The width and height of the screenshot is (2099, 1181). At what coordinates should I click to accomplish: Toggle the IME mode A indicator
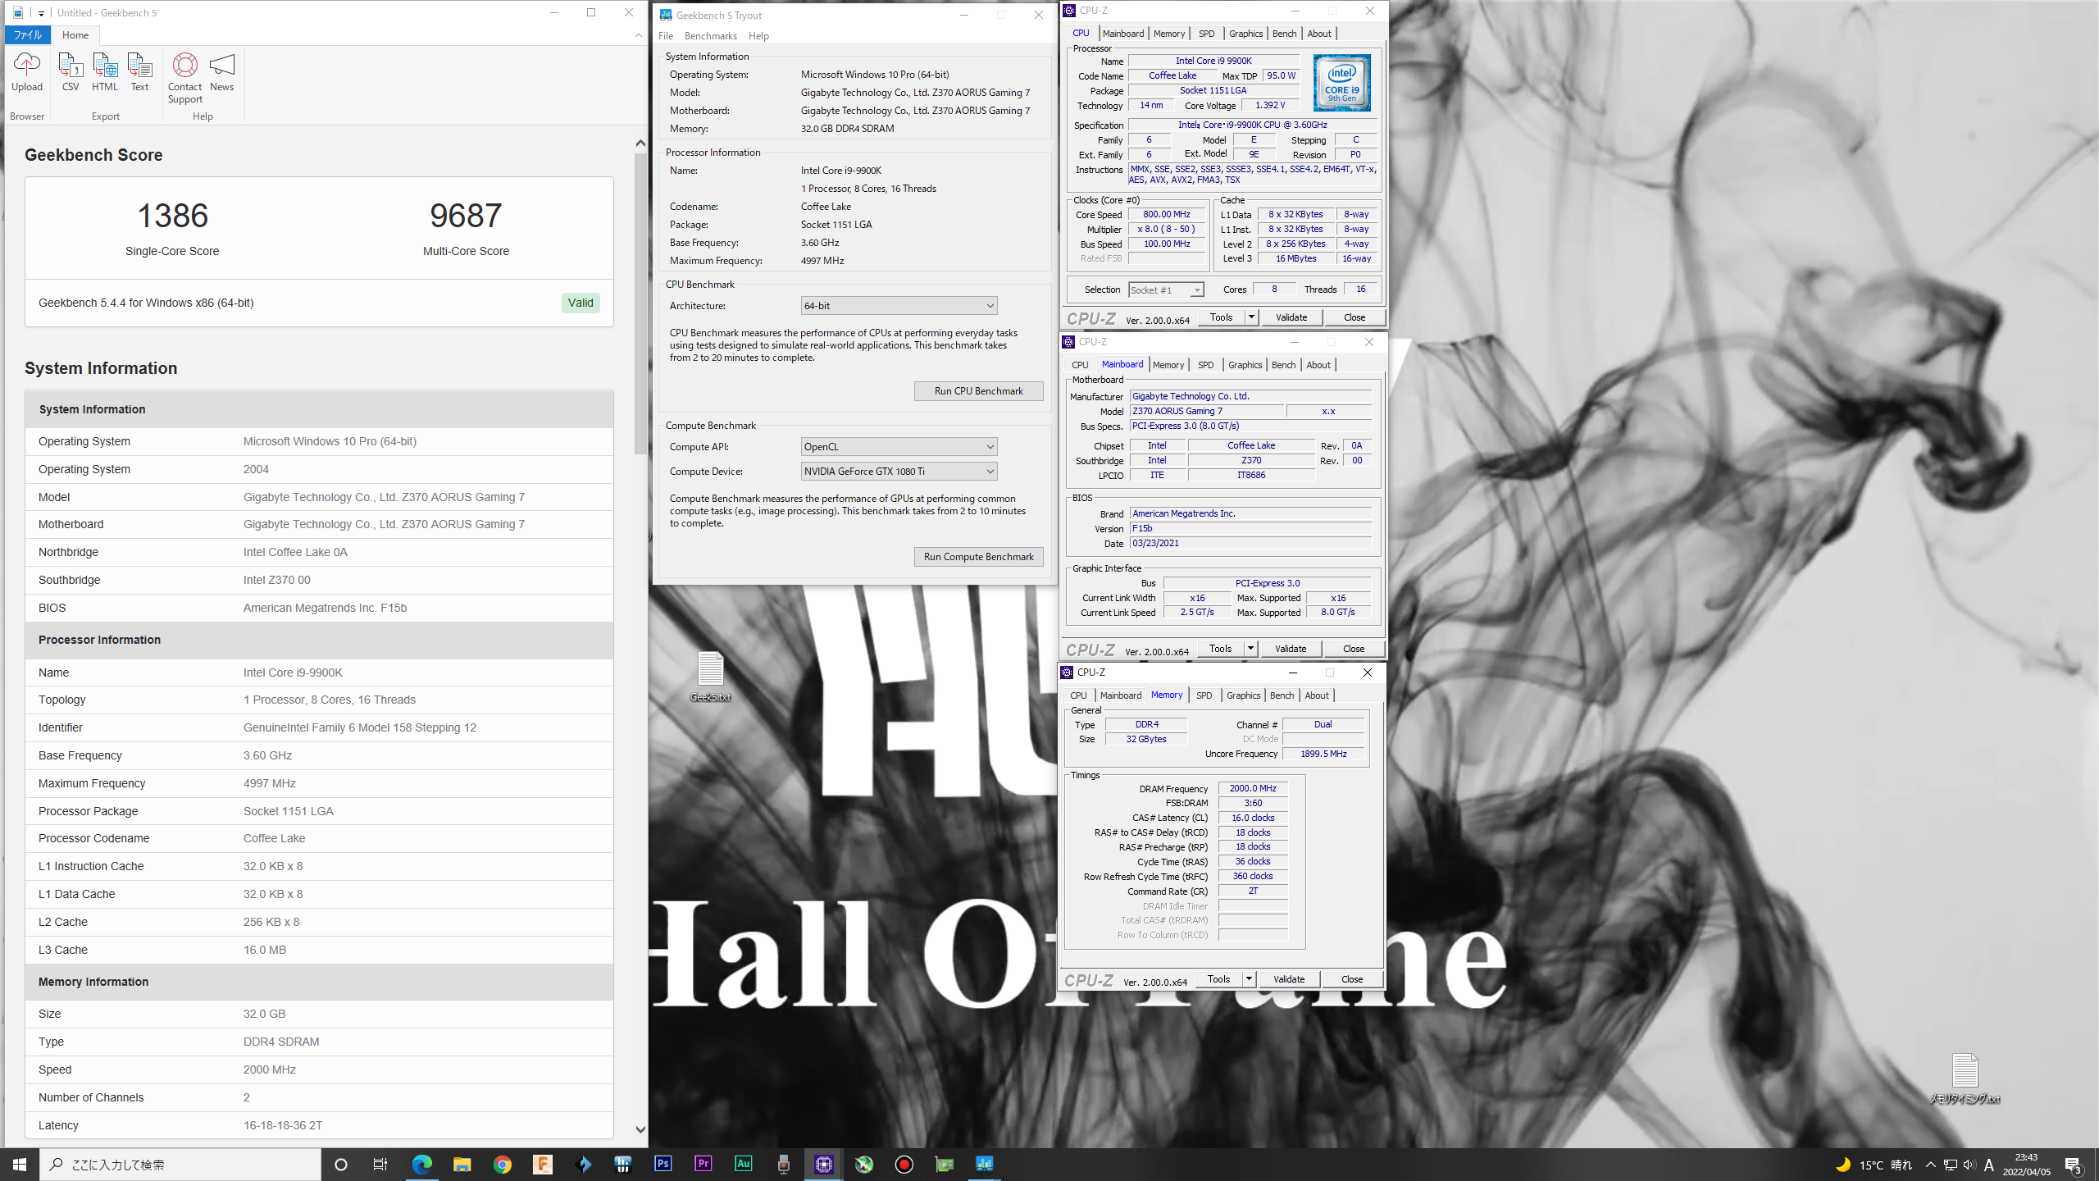[x=1988, y=1165]
